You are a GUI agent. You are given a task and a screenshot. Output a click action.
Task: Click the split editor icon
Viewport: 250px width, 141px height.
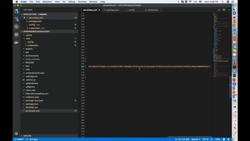[x=224, y=10]
